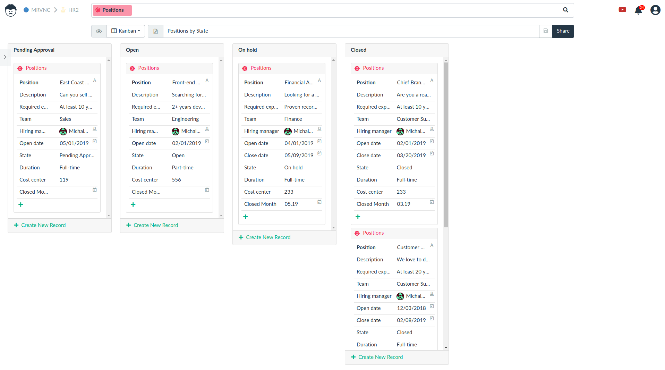Viewport: 665px width, 370px height.
Task: Expand the left sidebar chevron
Action: point(5,57)
